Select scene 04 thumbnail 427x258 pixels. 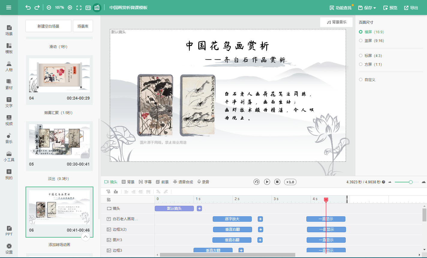pyautogui.click(x=59, y=75)
